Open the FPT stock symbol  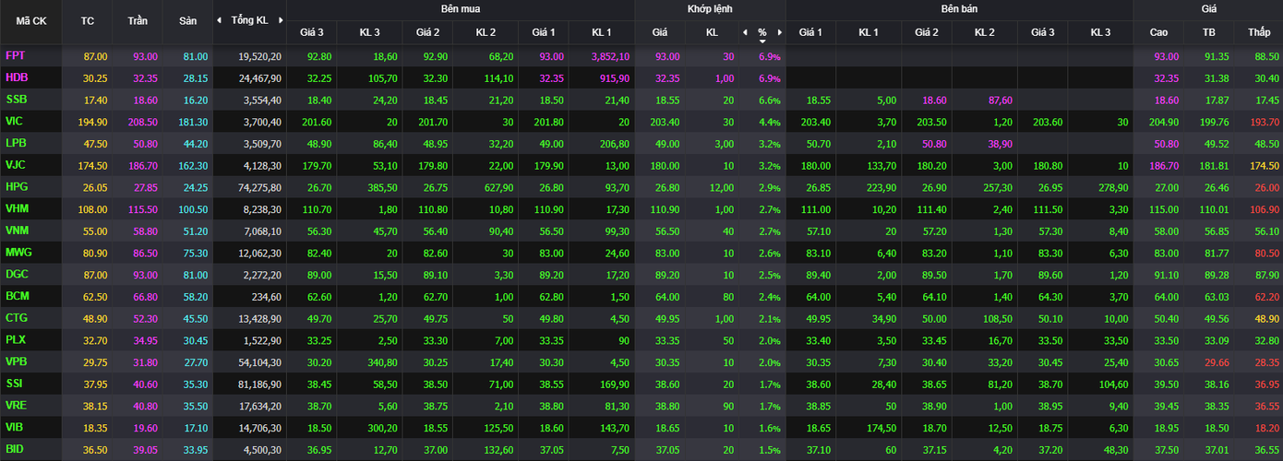click(x=16, y=56)
